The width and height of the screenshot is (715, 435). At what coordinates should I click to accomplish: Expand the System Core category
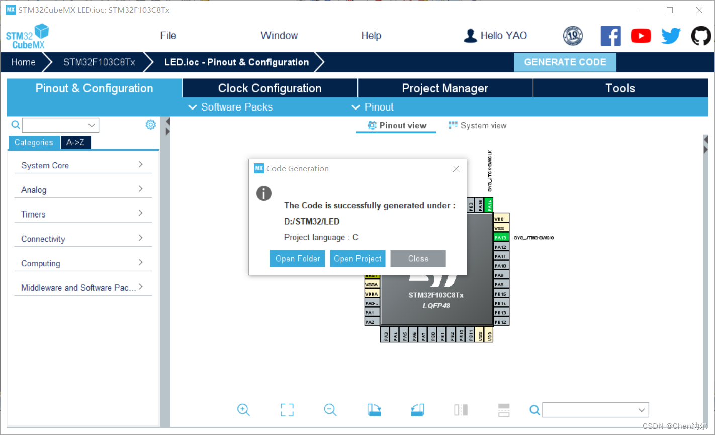(x=83, y=165)
